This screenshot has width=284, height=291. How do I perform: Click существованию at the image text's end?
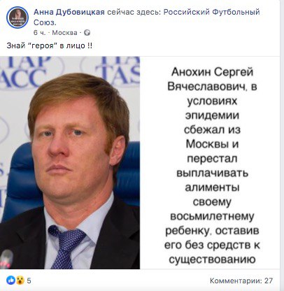(212, 260)
